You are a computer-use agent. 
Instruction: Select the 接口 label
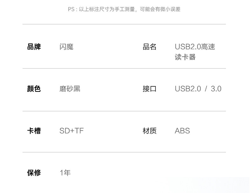[x=150, y=89]
